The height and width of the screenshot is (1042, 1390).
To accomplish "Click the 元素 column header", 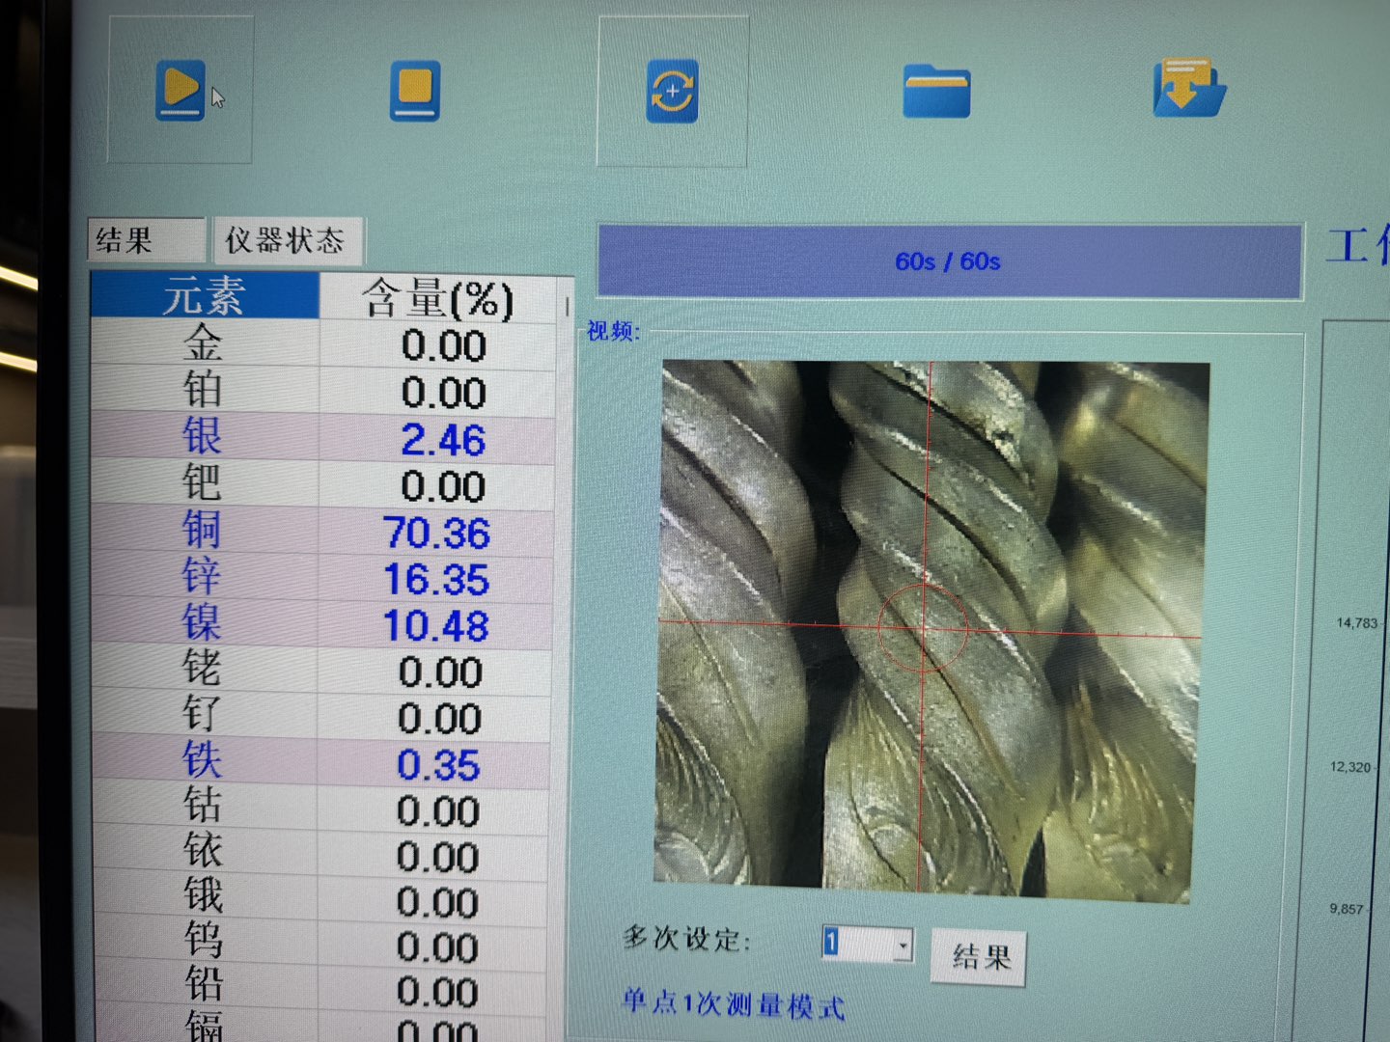I will coord(204,295).
